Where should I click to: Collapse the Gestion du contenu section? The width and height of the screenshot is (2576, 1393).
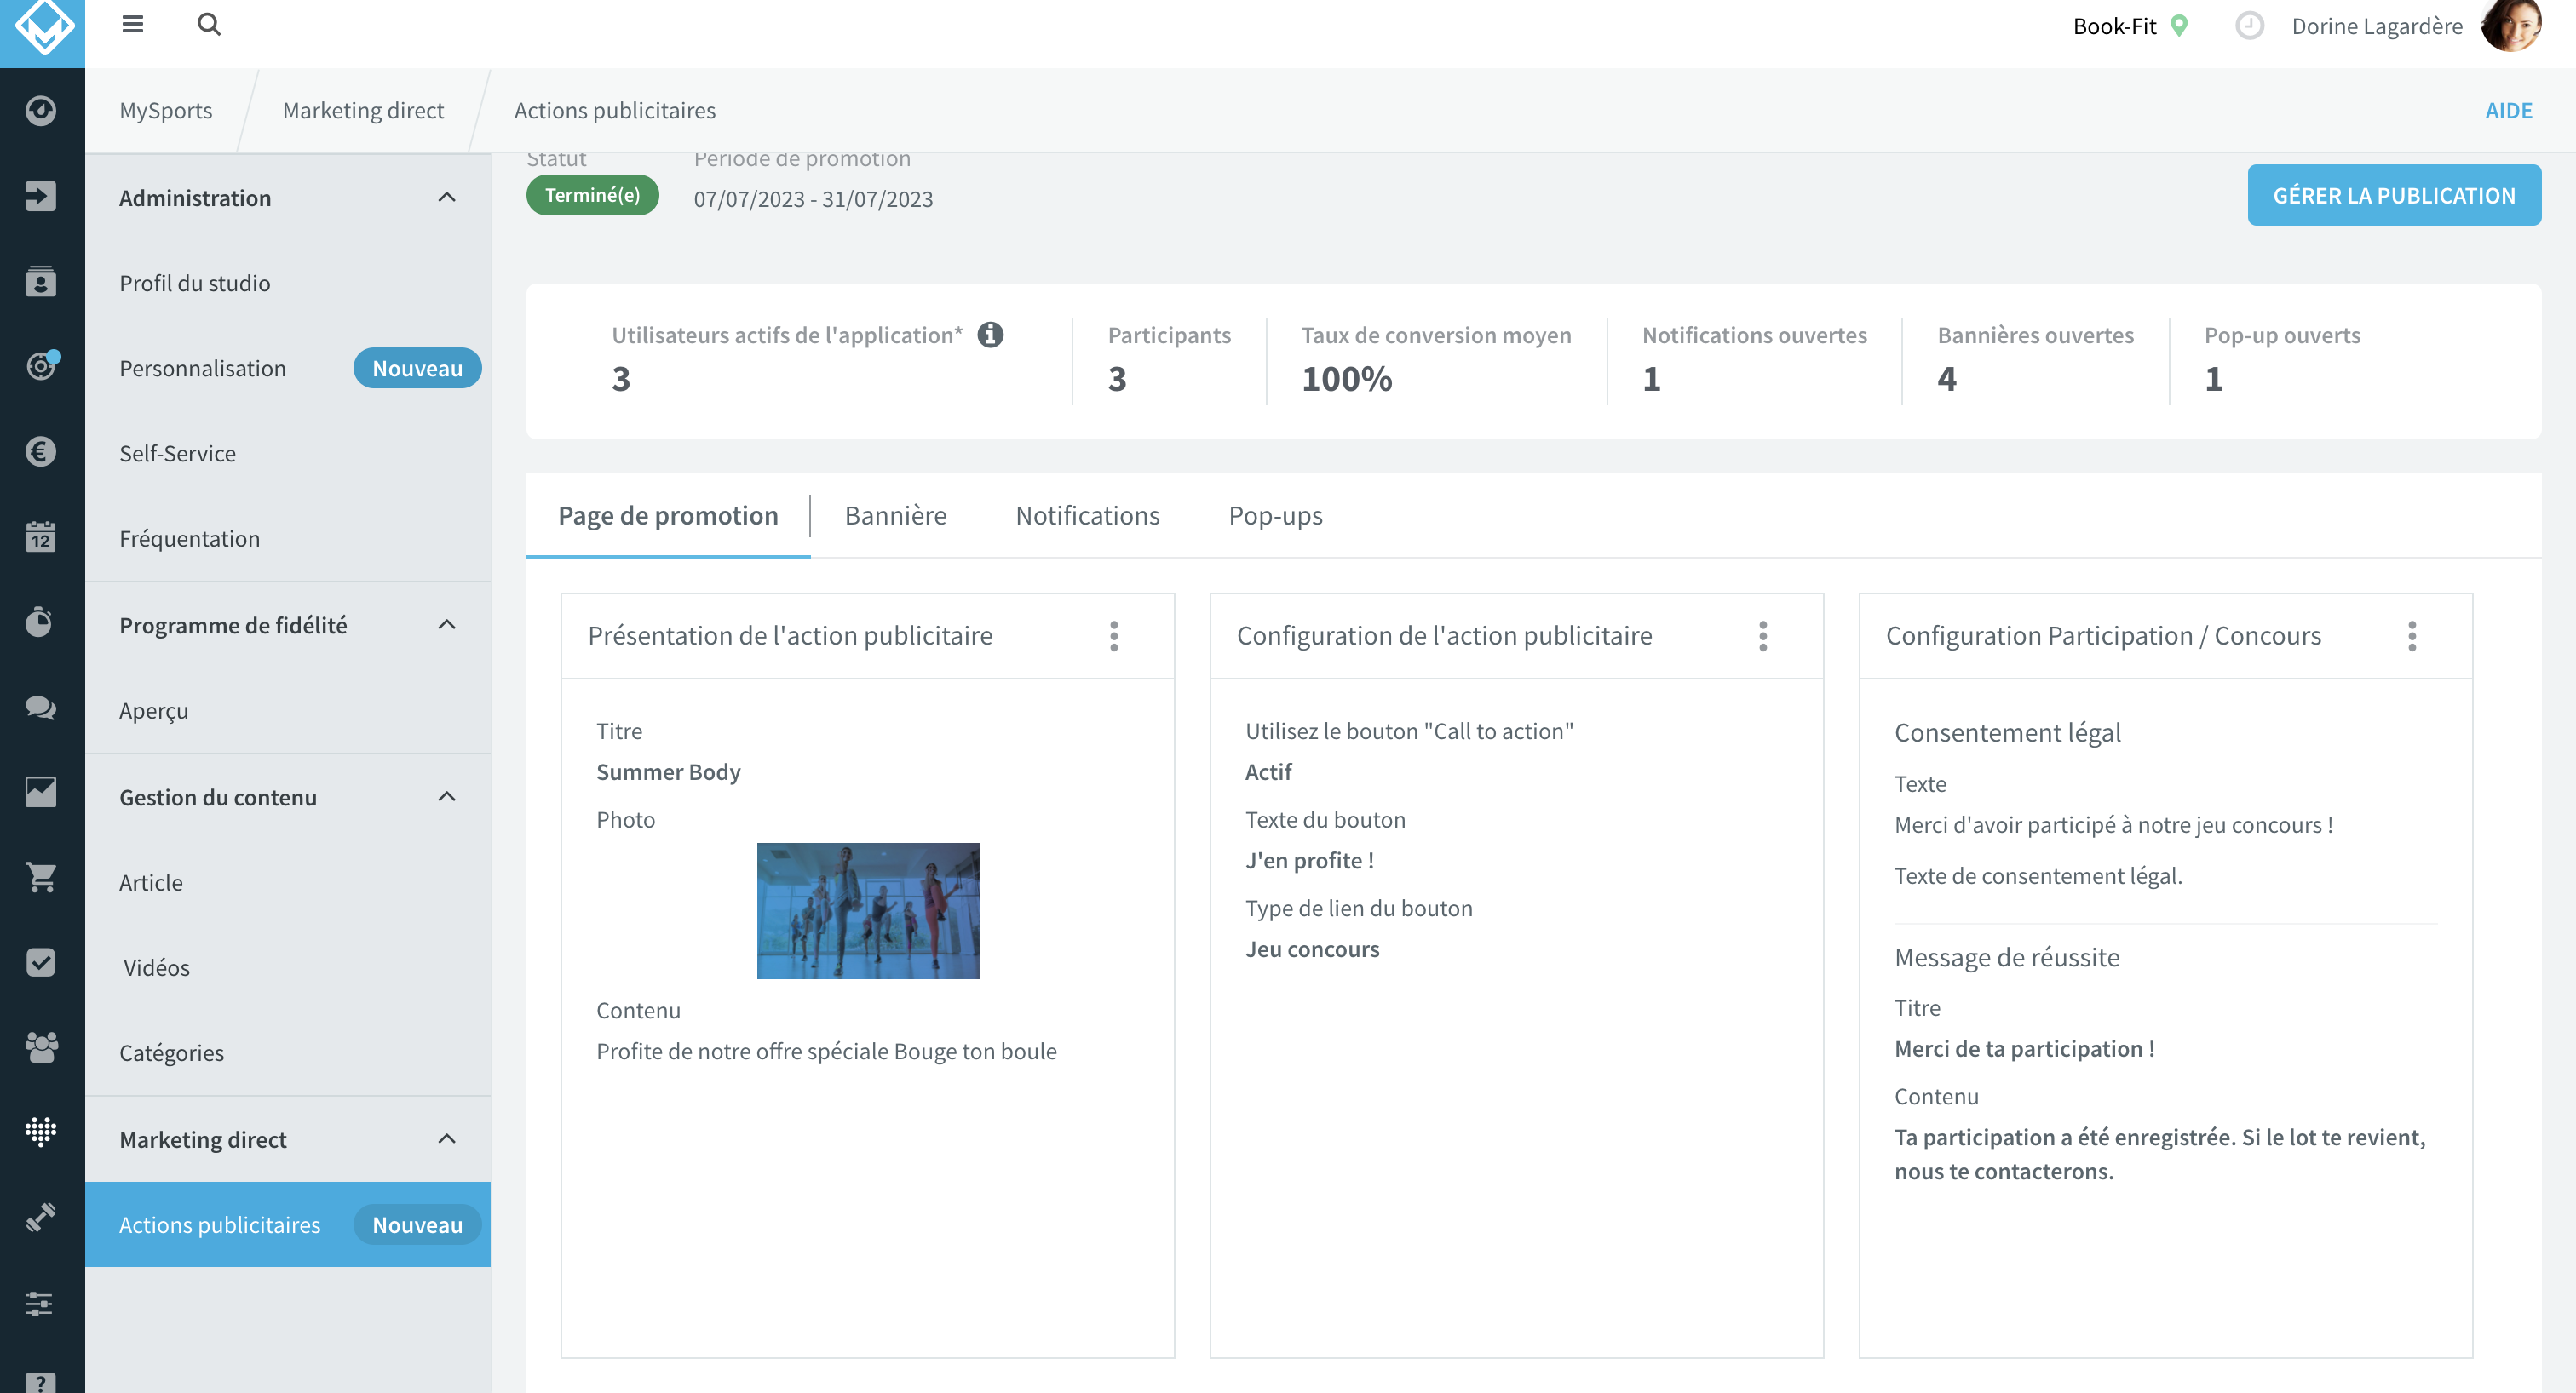447,796
